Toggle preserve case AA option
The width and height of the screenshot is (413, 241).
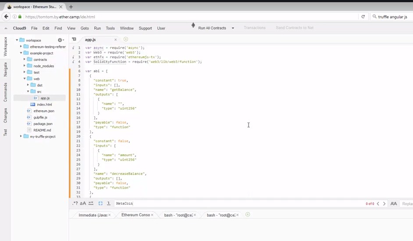point(394,204)
